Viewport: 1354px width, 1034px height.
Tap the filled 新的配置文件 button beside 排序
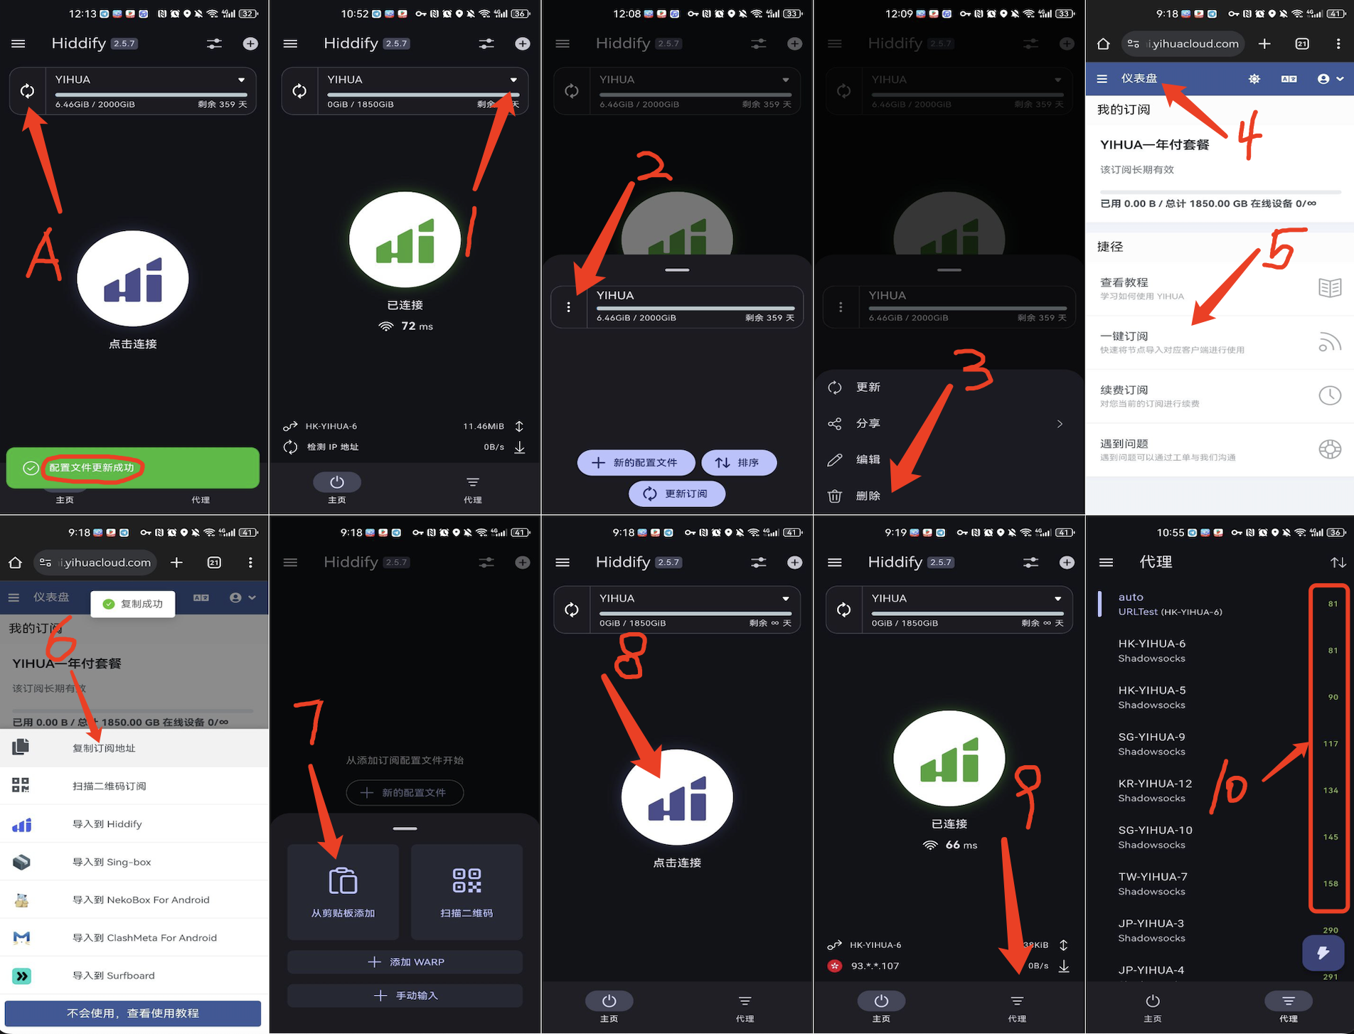[x=636, y=462]
